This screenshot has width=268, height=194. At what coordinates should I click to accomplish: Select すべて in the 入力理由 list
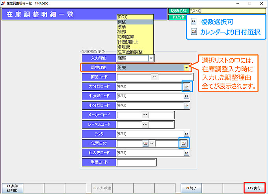pyautogui.click(x=135, y=17)
